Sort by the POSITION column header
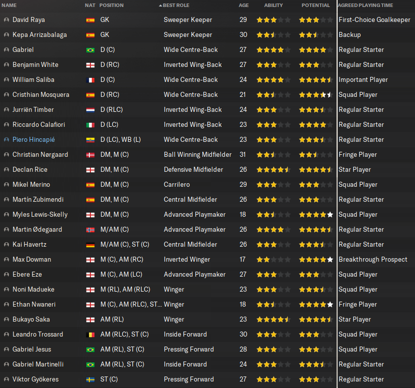 pyautogui.click(x=111, y=5)
